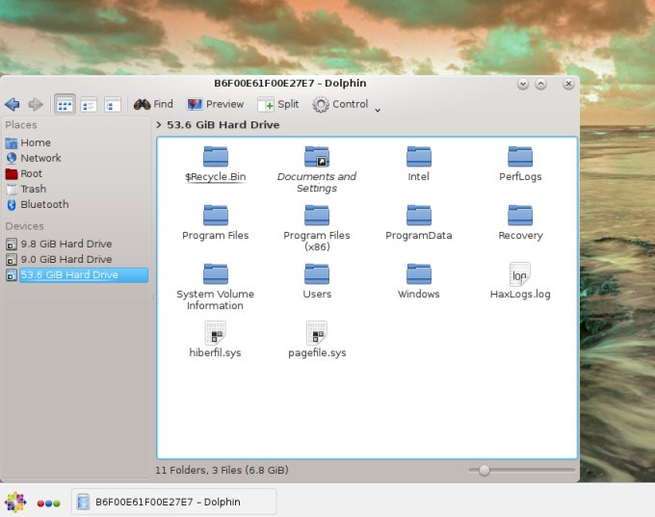The image size is (655, 517).
Task: Open Bluetooth in Places panel
Action: pos(38,205)
